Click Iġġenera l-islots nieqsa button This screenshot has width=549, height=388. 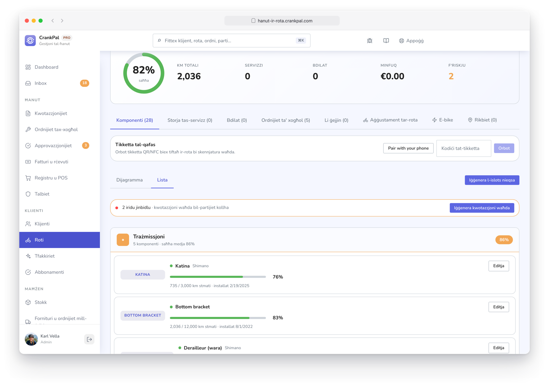click(492, 180)
